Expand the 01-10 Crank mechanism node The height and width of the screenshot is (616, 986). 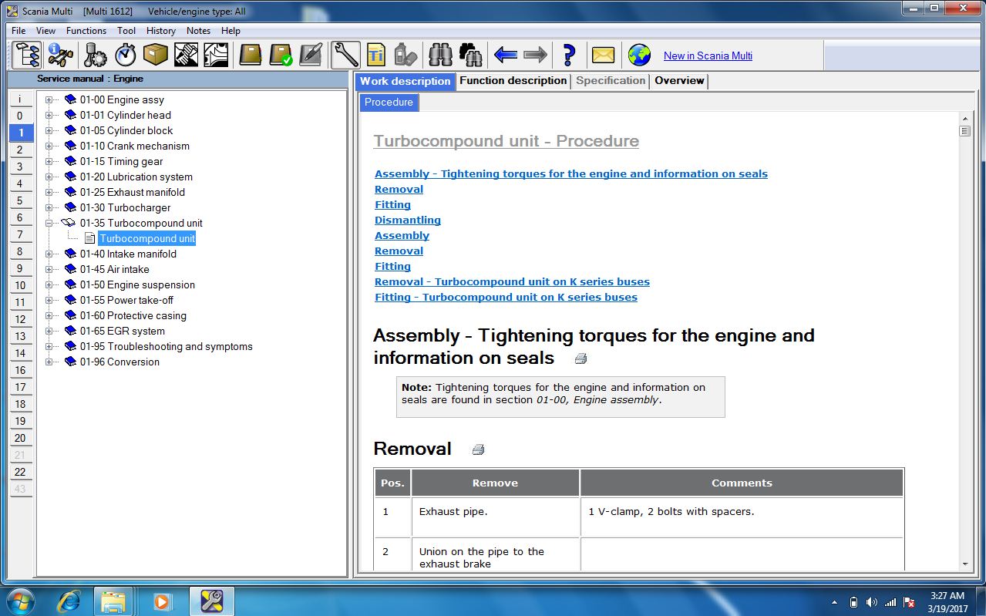click(49, 146)
